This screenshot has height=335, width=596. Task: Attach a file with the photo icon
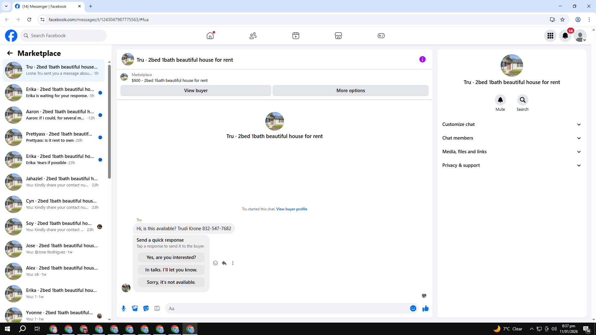[x=135, y=308]
